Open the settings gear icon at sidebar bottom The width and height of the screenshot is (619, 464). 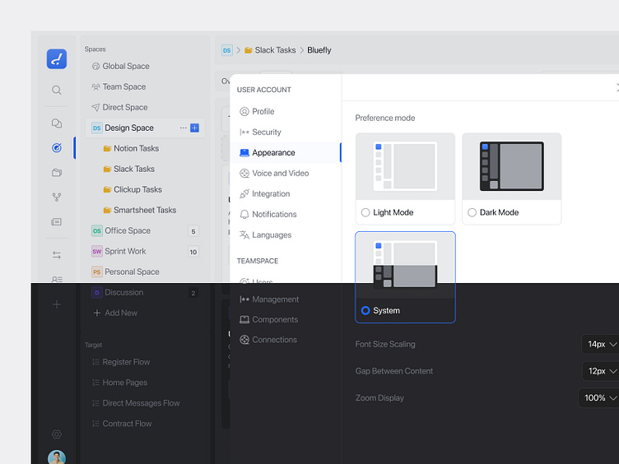coord(56,434)
